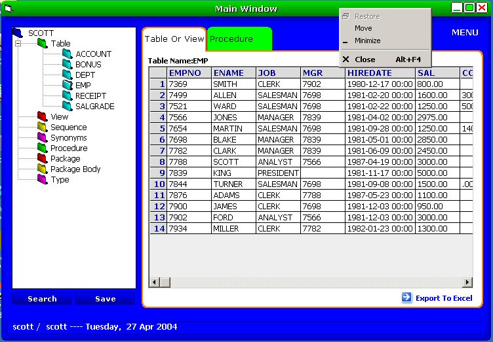Click the cell containing SMITH
Screen dimensions: 493x342
point(234,84)
